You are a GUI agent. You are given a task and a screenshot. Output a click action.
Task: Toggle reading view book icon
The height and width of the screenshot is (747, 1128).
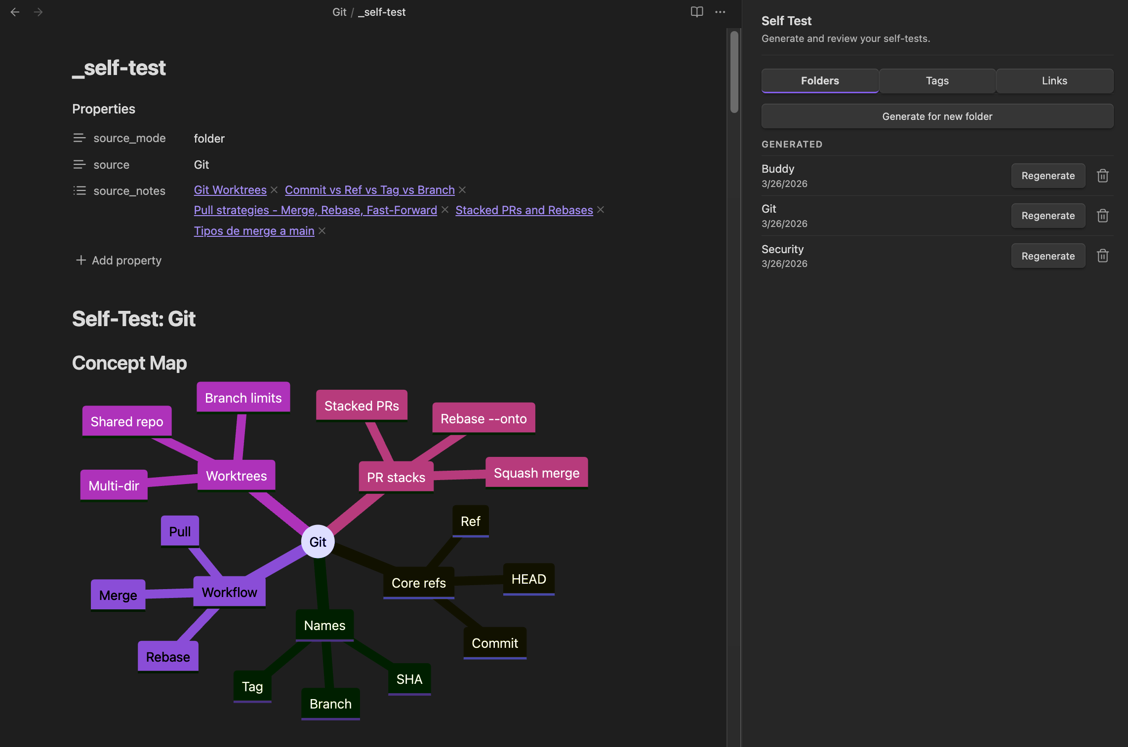pyautogui.click(x=696, y=12)
